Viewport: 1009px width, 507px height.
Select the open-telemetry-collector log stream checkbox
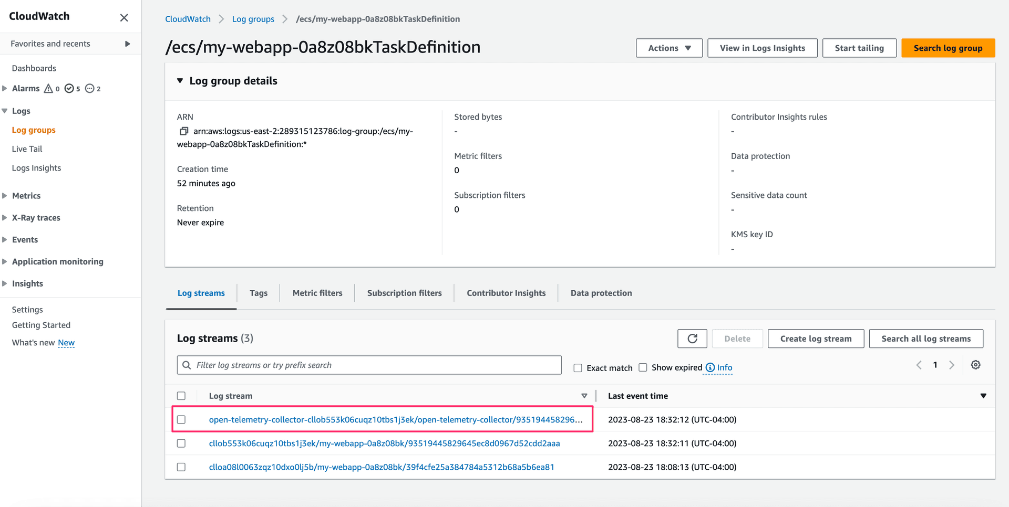point(181,419)
